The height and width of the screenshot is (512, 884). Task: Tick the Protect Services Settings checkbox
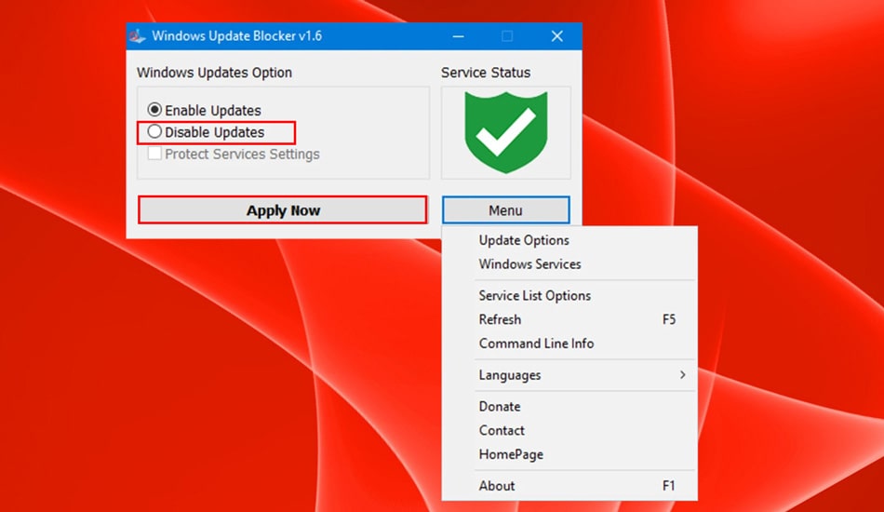tap(154, 154)
